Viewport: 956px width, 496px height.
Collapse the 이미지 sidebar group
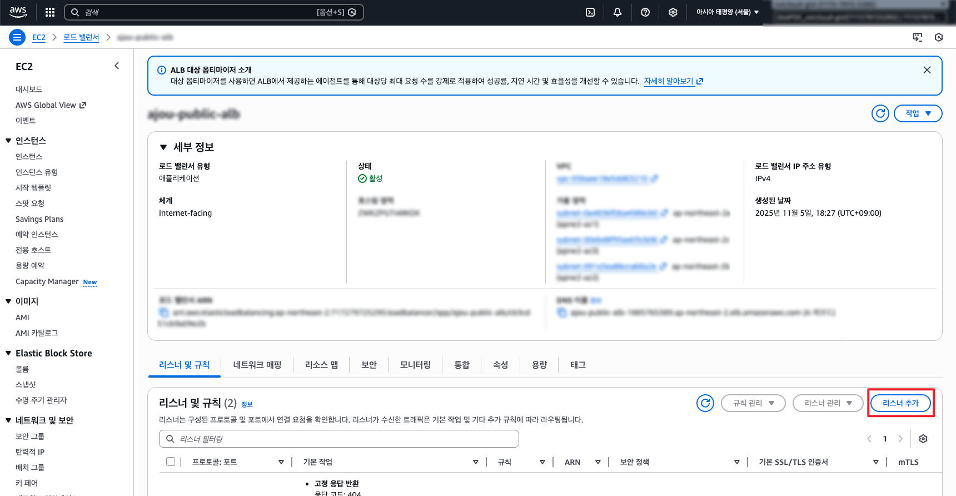click(8, 301)
